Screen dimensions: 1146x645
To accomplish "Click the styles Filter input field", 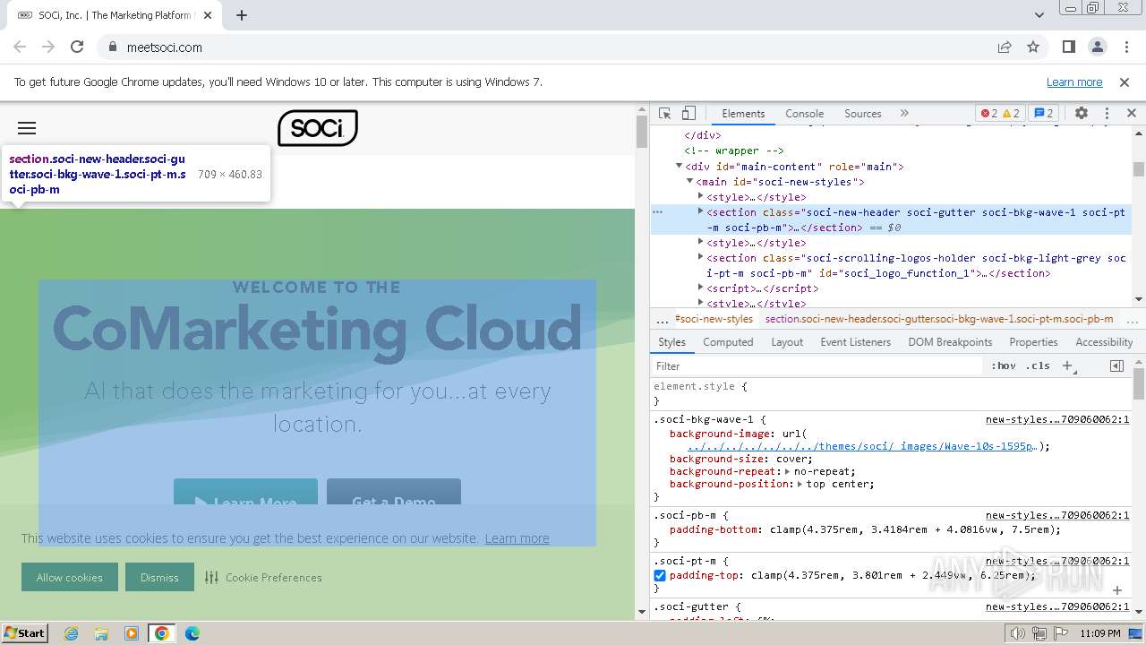I will [817, 365].
